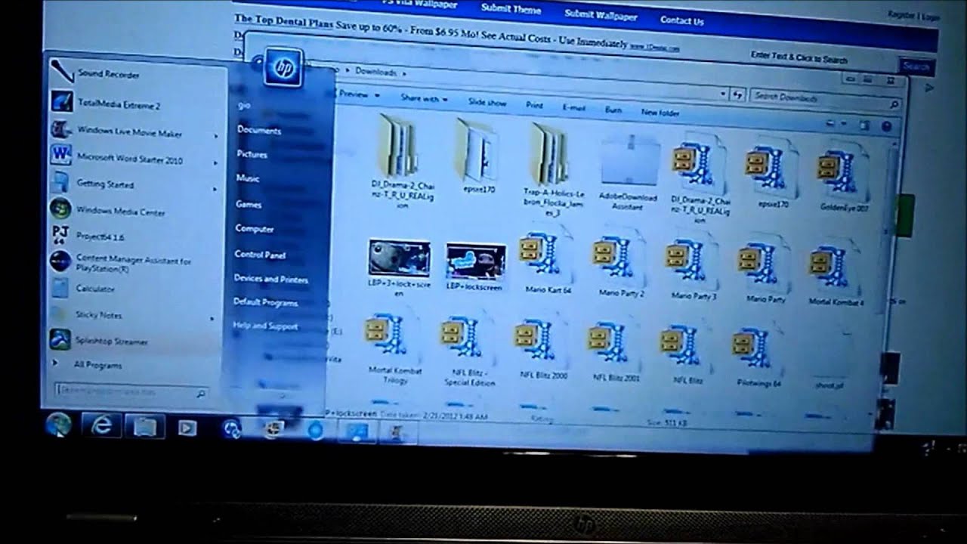Open Music from the Start menu
The image size is (967, 544).
tap(248, 178)
